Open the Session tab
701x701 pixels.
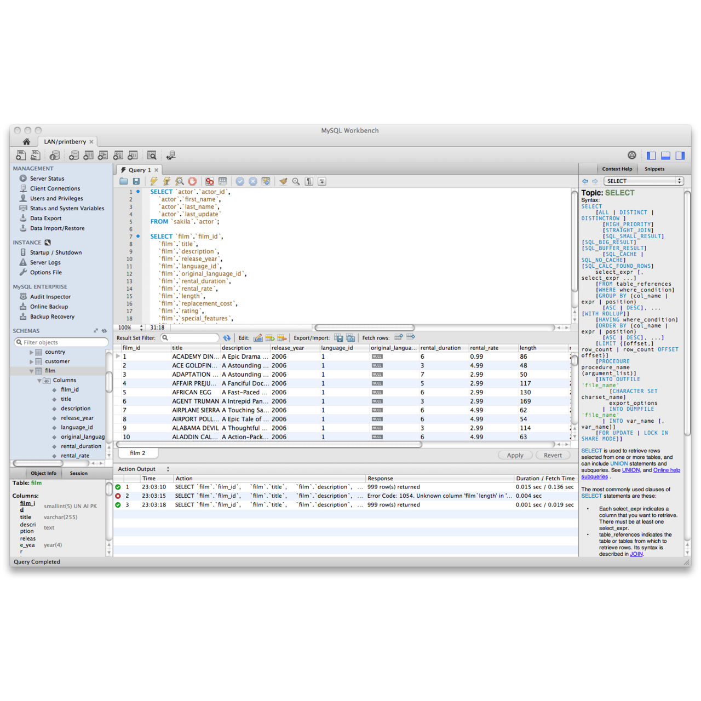(78, 473)
